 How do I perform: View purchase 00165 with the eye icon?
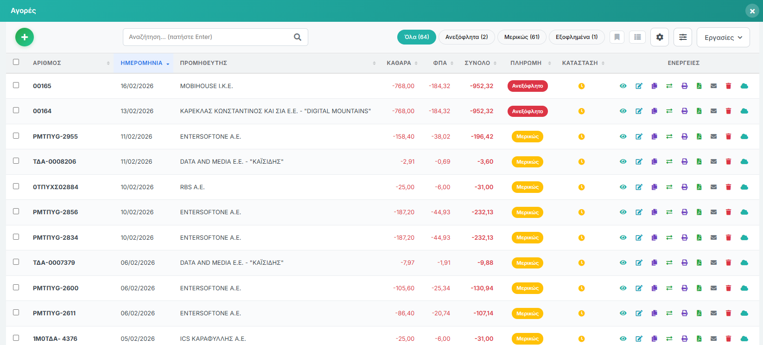623,86
